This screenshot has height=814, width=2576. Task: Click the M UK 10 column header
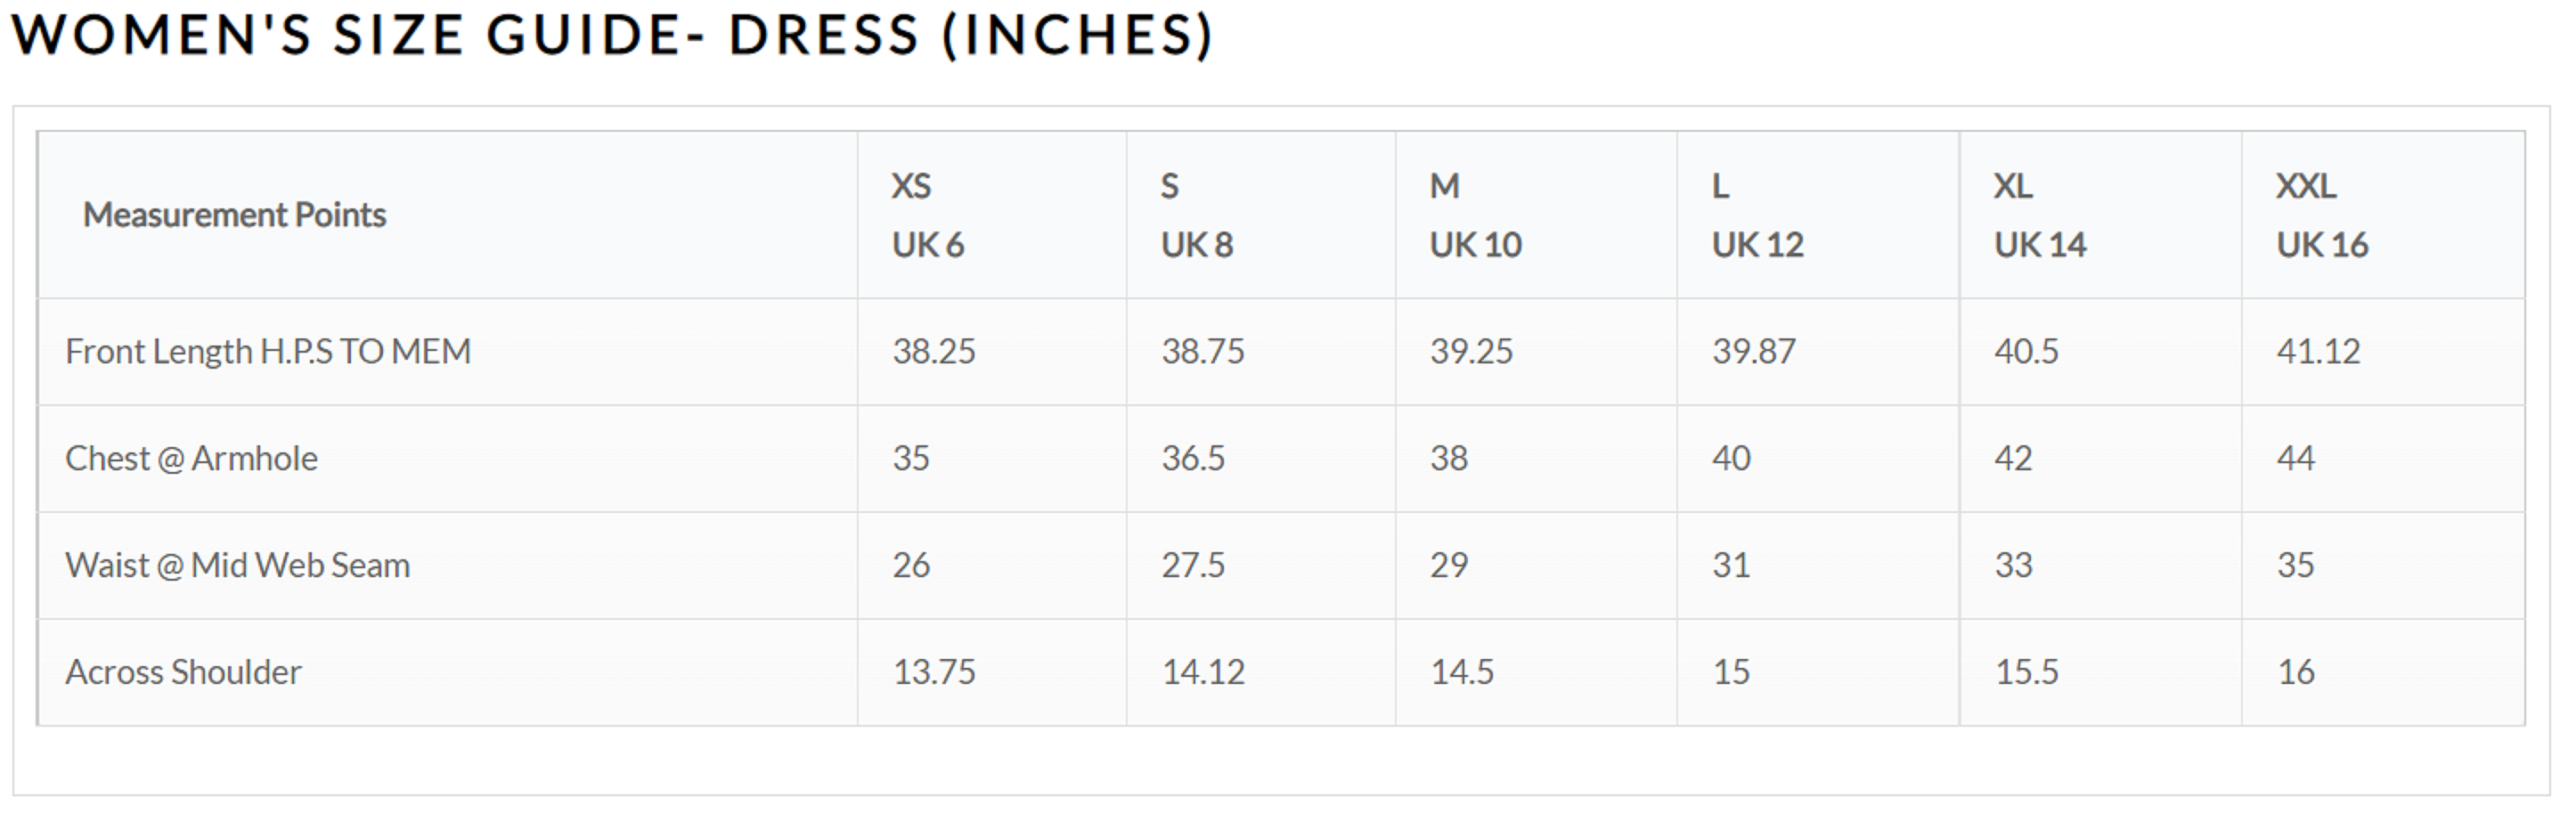pyautogui.click(x=1475, y=215)
